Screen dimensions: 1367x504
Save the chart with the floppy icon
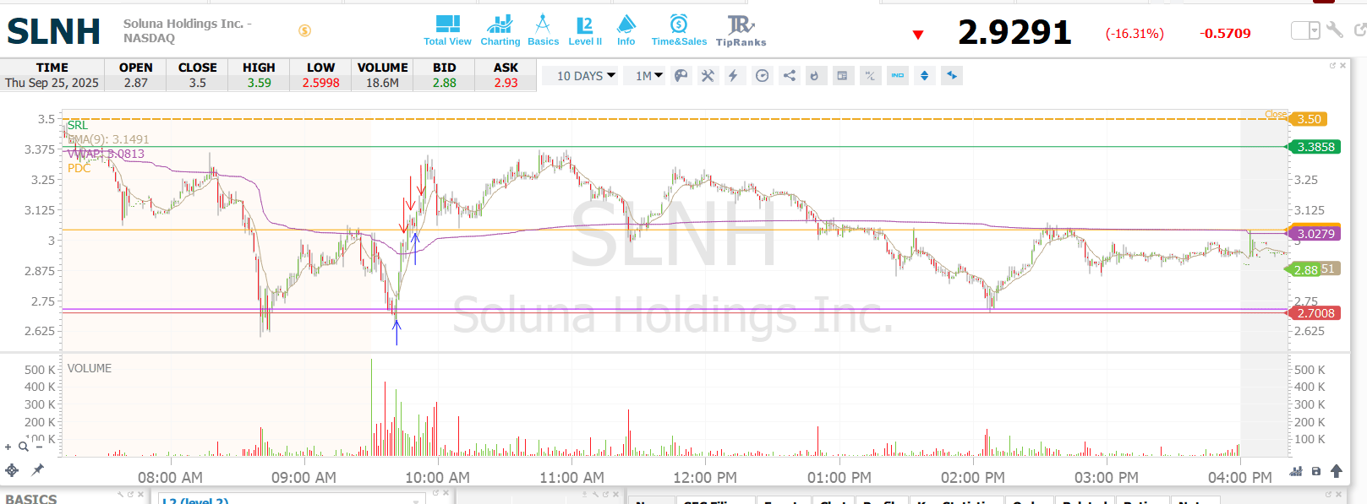1316,471
